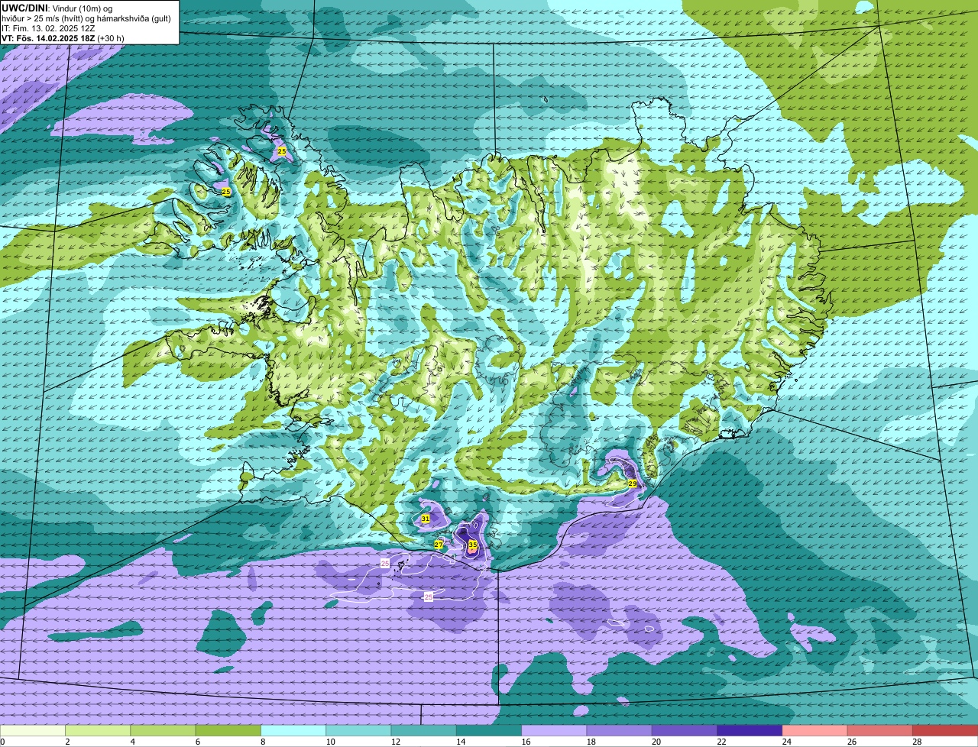Screen dimensions: 978x747
Task: Click the light cyan swatch between 8 and 10
Action: [293, 730]
